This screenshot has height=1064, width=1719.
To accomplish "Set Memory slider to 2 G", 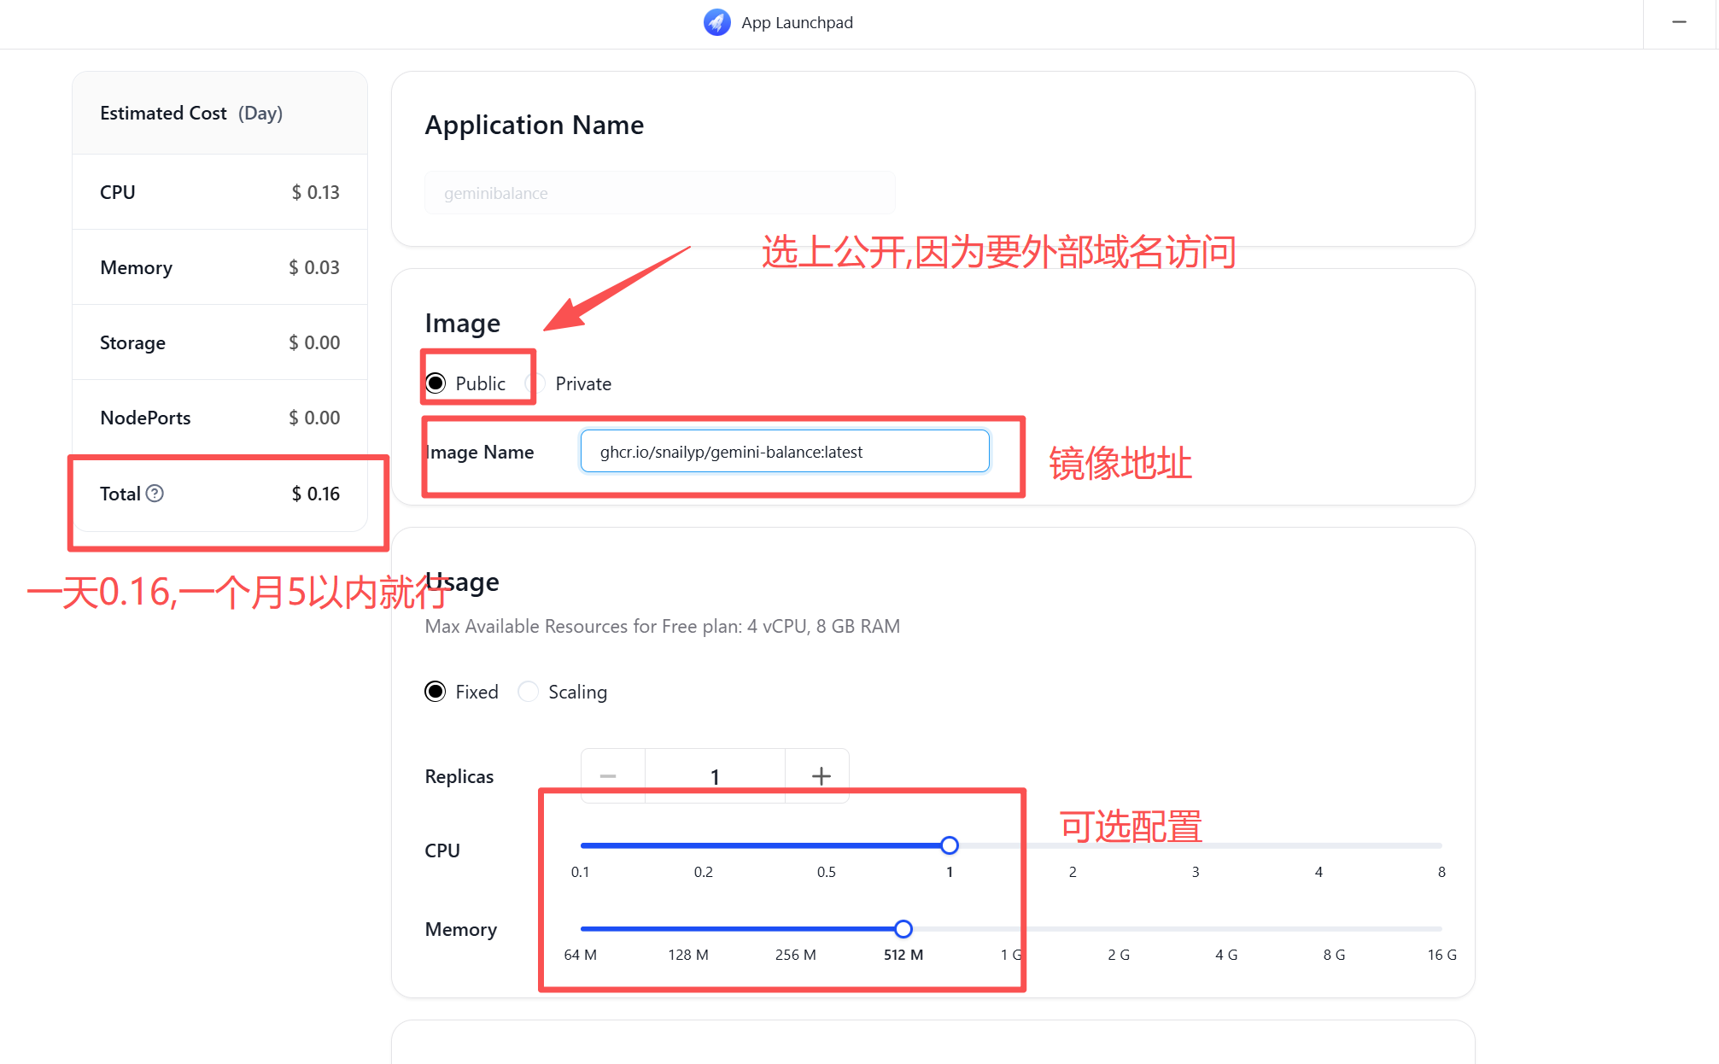I will click(x=1119, y=928).
